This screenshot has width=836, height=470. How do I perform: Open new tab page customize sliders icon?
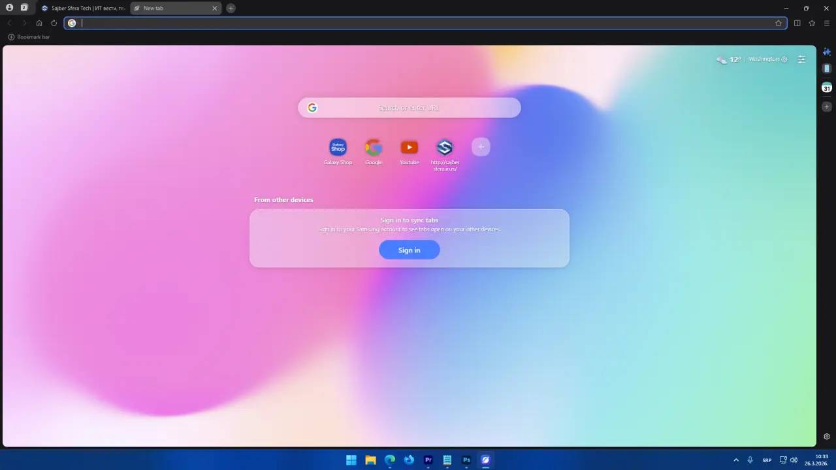802,59
